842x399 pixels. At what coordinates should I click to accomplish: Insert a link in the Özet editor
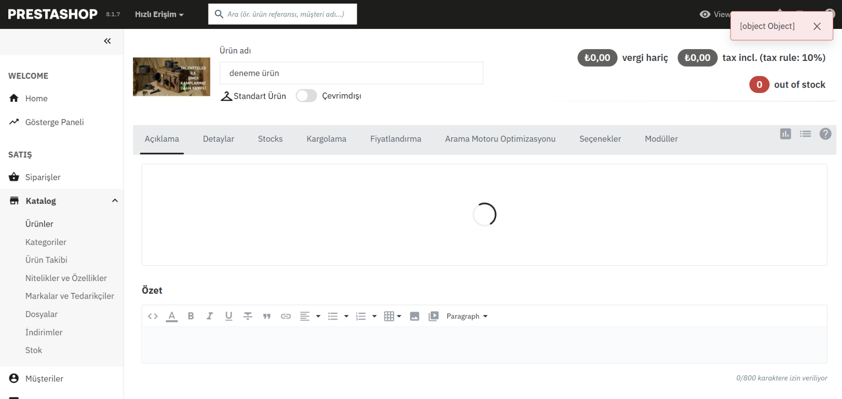pos(286,317)
